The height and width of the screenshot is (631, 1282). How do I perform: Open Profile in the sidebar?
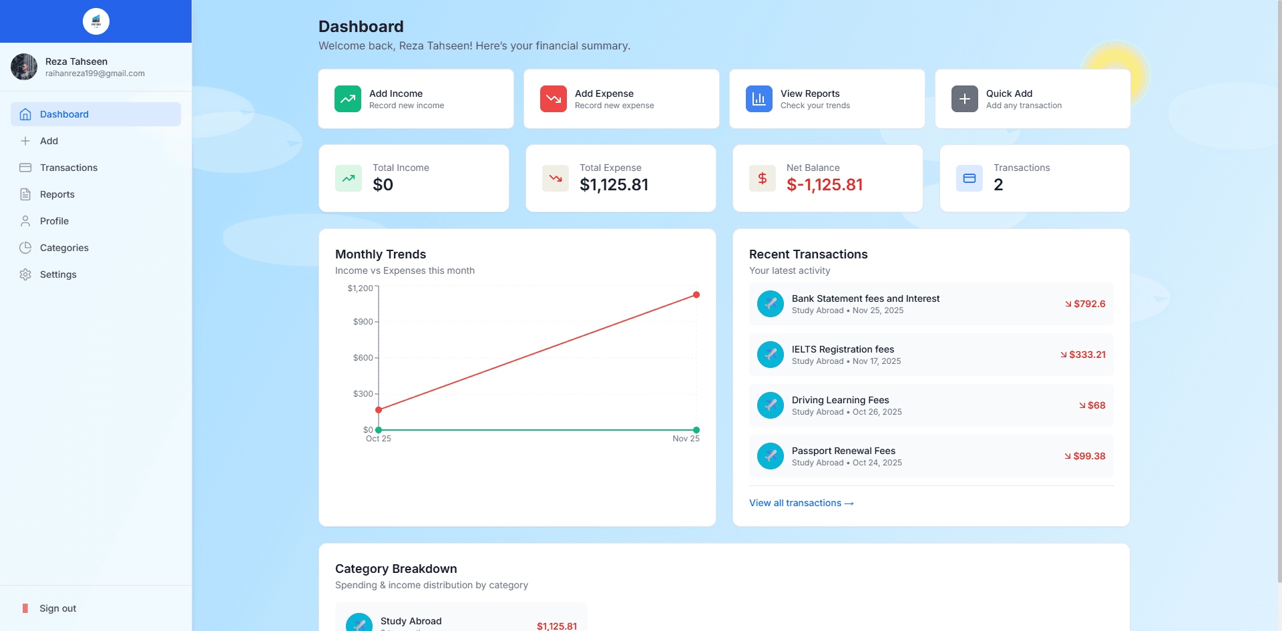95,221
